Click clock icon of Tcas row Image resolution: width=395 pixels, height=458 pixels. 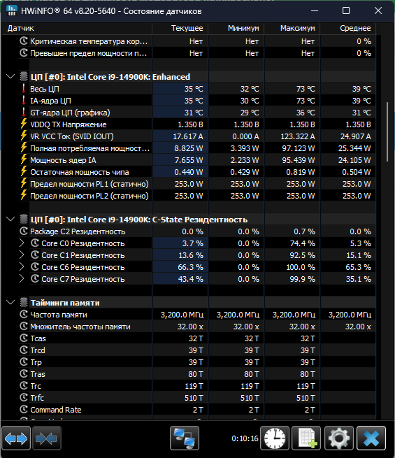(x=24, y=338)
